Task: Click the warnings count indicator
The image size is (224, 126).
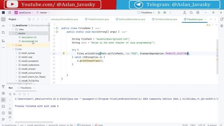Action: [x=208, y=25]
